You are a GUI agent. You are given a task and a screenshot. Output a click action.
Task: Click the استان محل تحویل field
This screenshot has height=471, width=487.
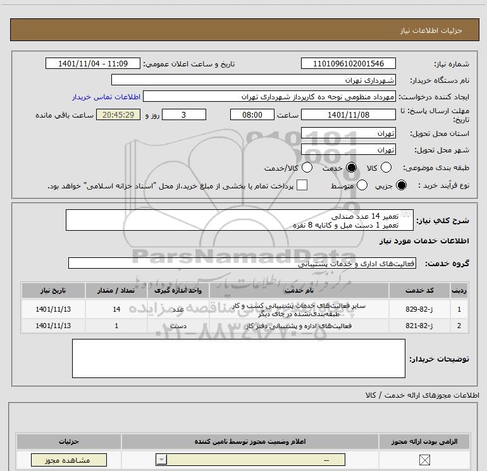click(x=348, y=133)
